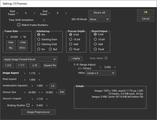Click the Pixel Aspect 1.000 value field

(x=32, y=80)
